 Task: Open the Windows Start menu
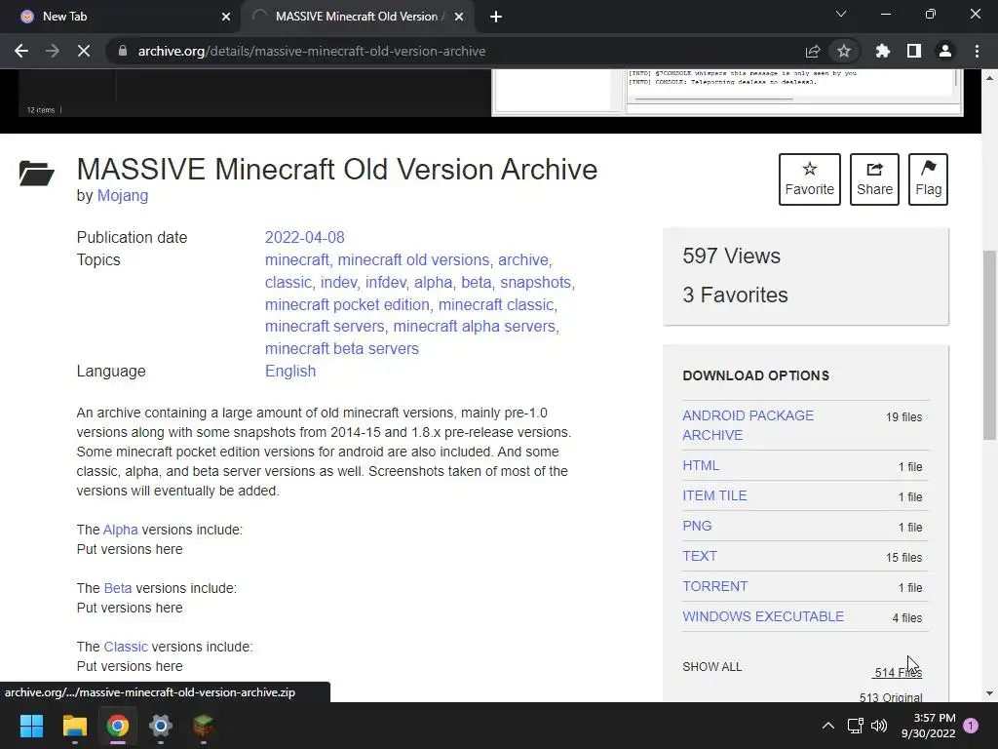point(31,726)
